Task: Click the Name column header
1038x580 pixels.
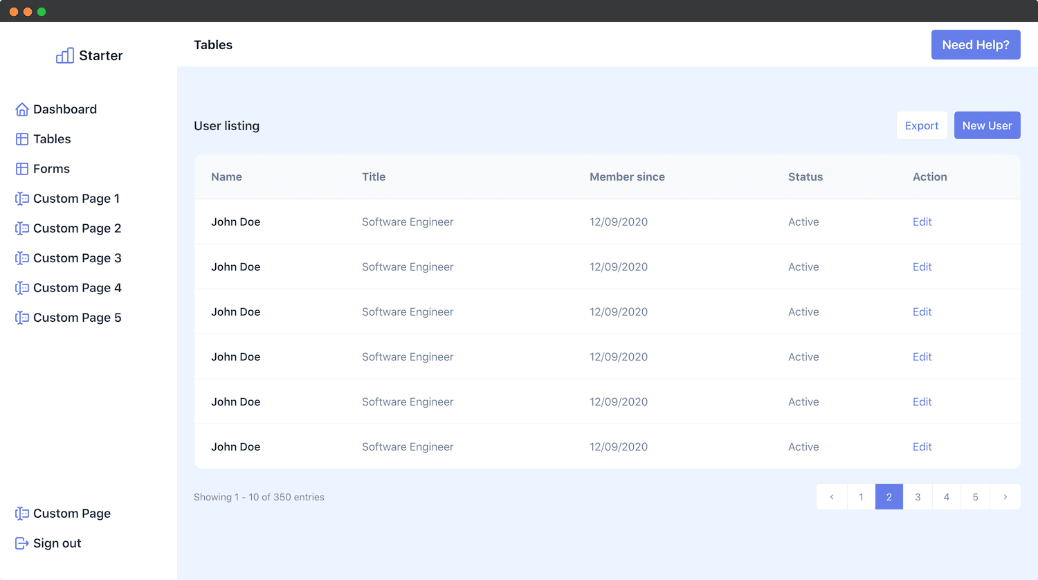Action: [x=226, y=176]
